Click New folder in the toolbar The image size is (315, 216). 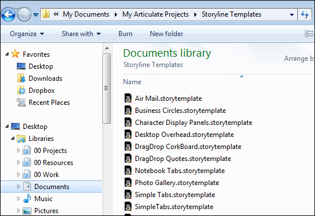tap(166, 34)
